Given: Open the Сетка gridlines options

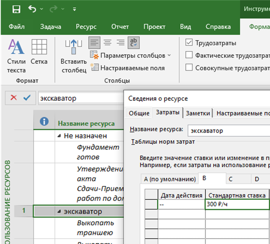Looking at the screenshot, I should click(x=39, y=52).
